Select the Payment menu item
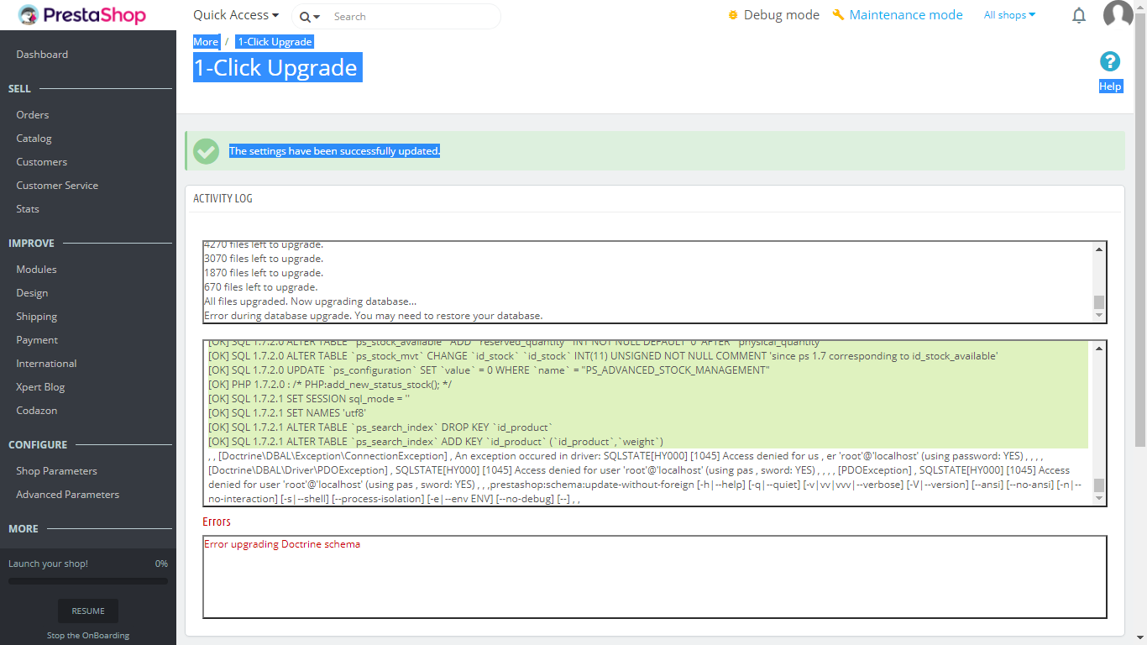Viewport: 1147px width, 645px height. click(37, 340)
